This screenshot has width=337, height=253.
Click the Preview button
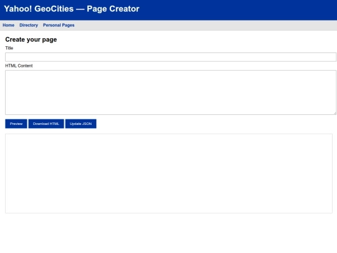(16, 124)
